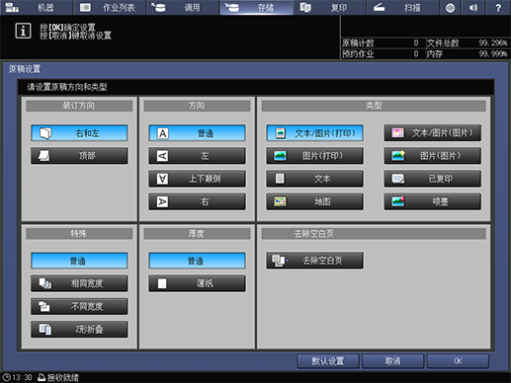Choose 普通 normal orientation with A icon

197,133
